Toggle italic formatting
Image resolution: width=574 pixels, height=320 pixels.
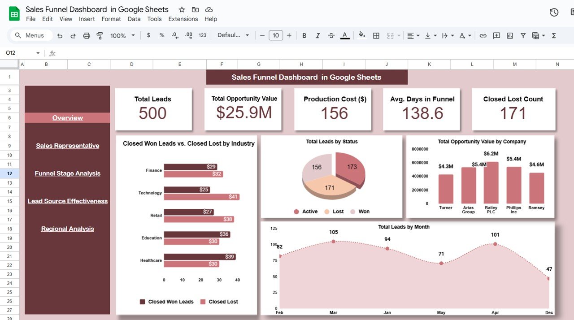point(318,36)
